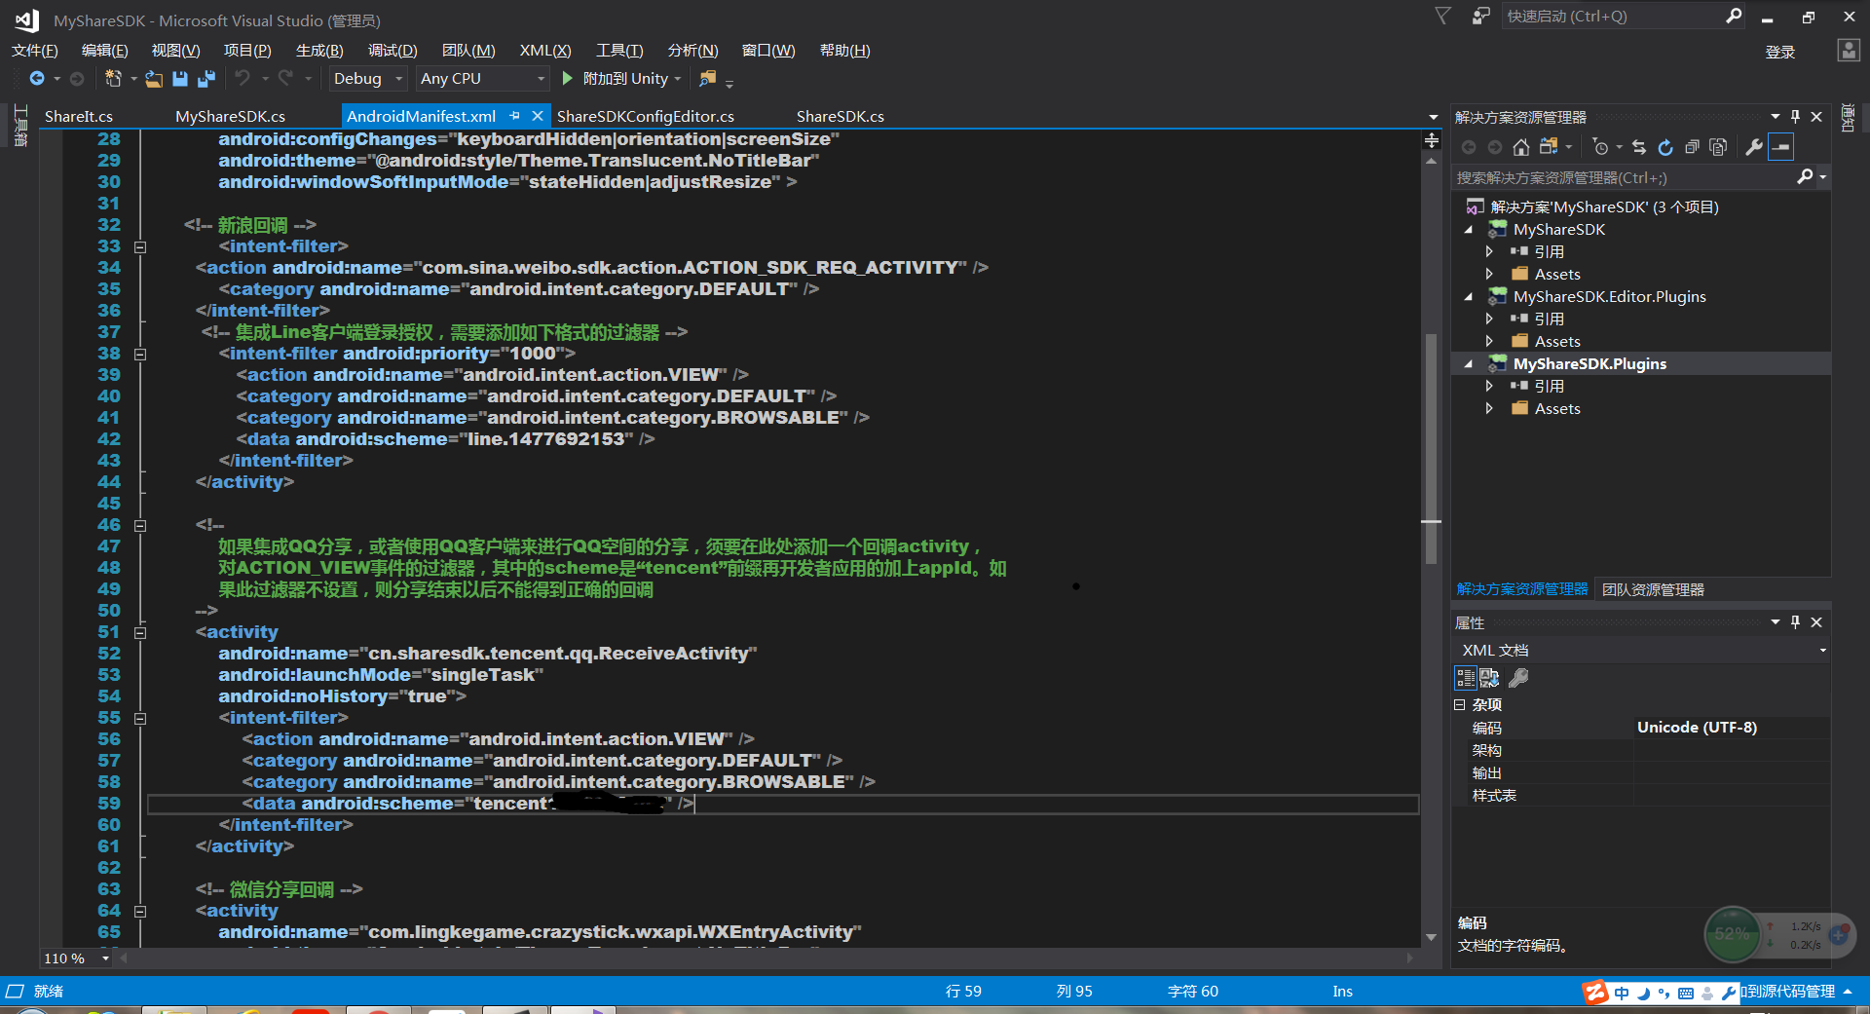Click the account avatar icon at top right
Viewport: 1870px width, 1014px height.
tap(1849, 51)
